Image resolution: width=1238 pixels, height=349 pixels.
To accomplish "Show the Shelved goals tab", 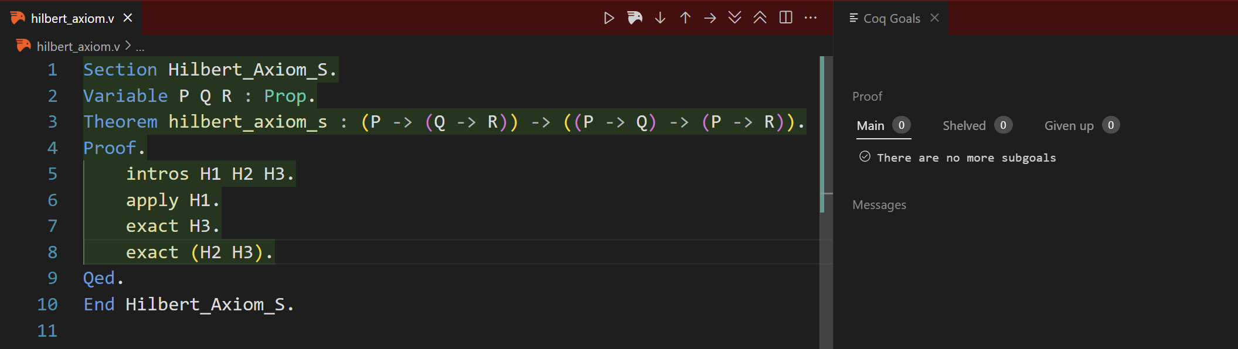I will [964, 126].
